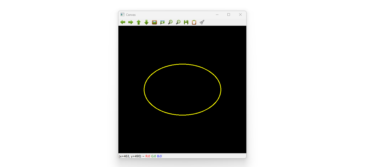Close the Canvas window
Viewport: 367px width, 167px height.
pyautogui.click(x=240, y=15)
